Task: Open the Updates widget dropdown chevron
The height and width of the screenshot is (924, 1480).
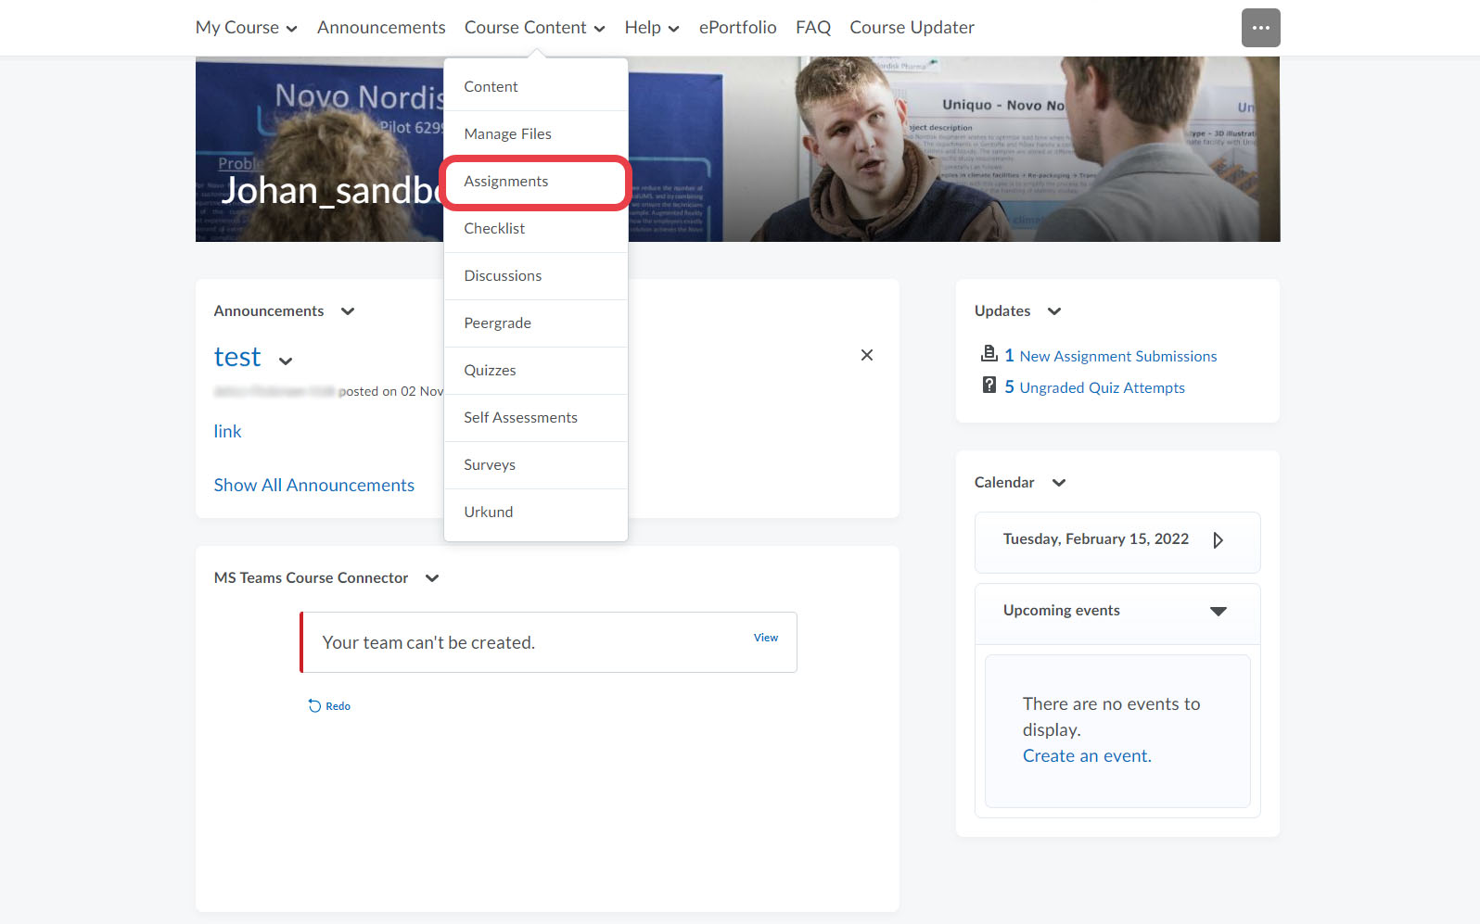Action: [x=1053, y=311]
